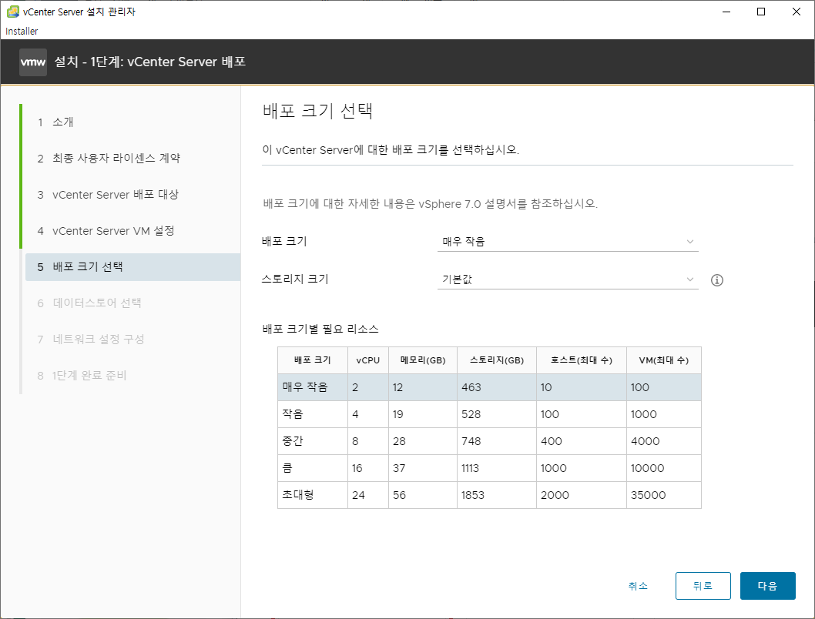
Task: Click the vCenter Server installer app icon
Action: click(13, 12)
